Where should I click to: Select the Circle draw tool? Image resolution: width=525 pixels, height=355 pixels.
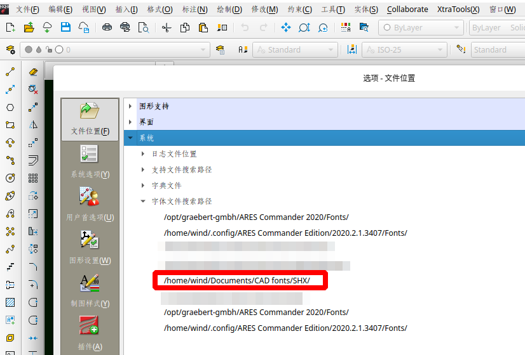coord(10,178)
